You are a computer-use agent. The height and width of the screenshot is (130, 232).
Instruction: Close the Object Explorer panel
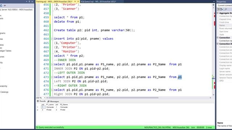click(32, 1)
